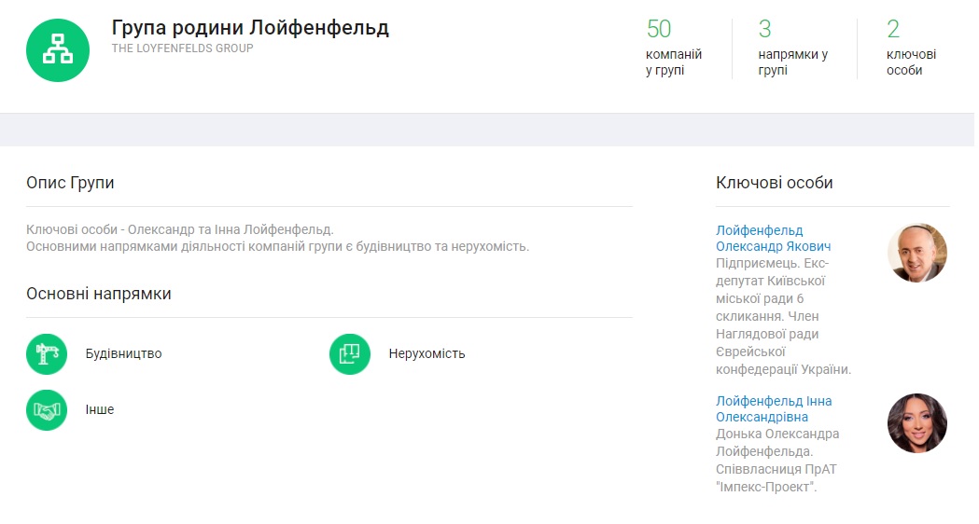This screenshot has width=979, height=524.
Task: Select the Інше direction label
Action: click(99, 409)
